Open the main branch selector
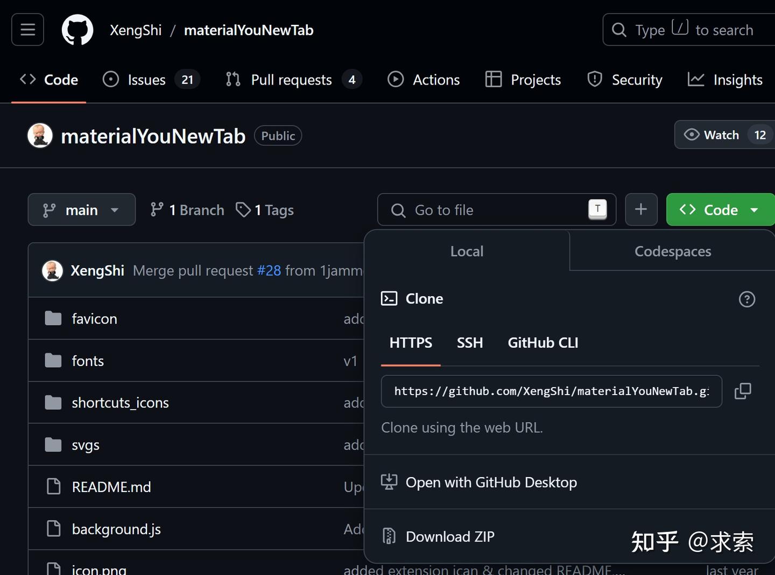The height and width of the screenshot is (575, 775). [81, 209]
